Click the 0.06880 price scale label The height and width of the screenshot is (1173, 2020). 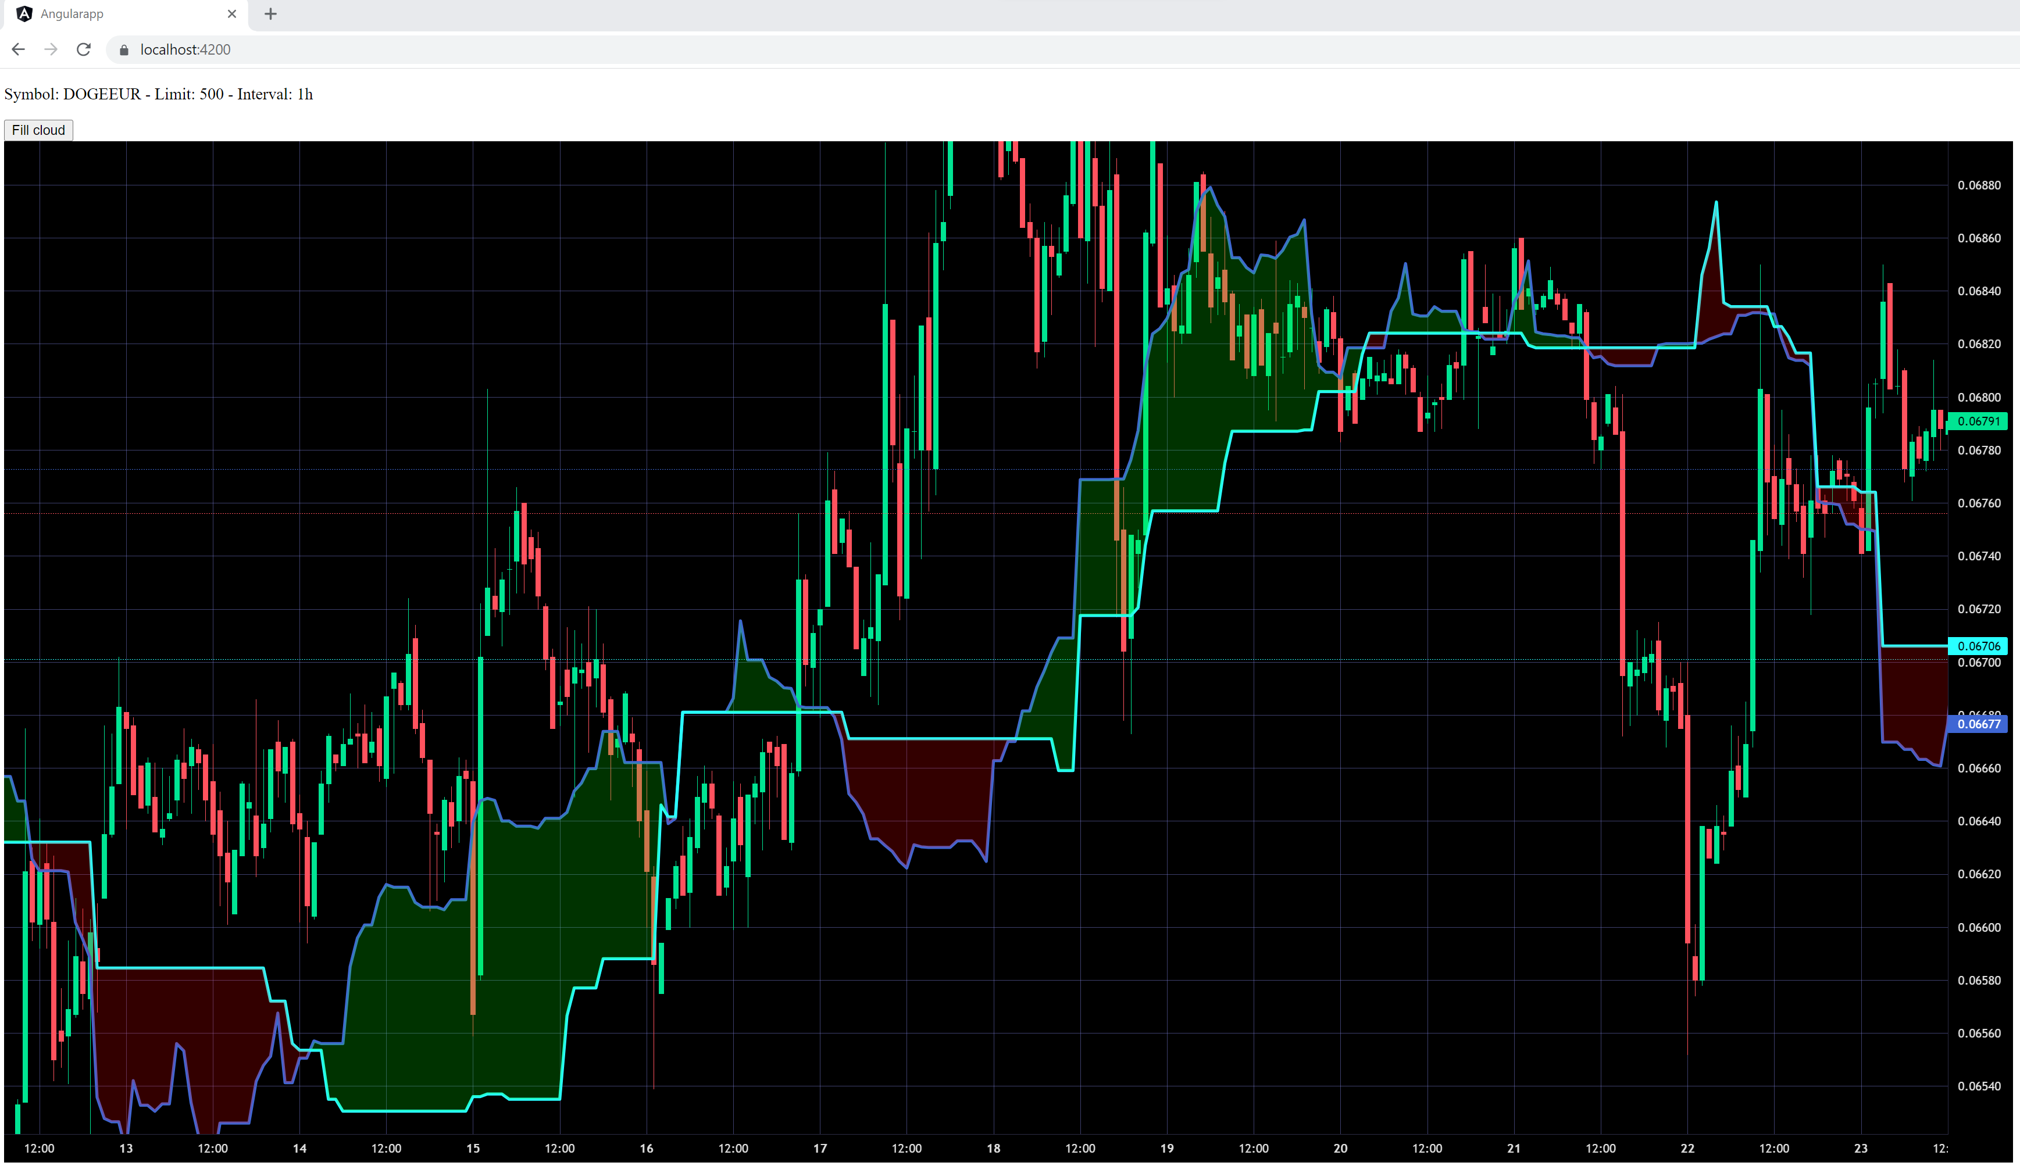(x=1978, y=185)
